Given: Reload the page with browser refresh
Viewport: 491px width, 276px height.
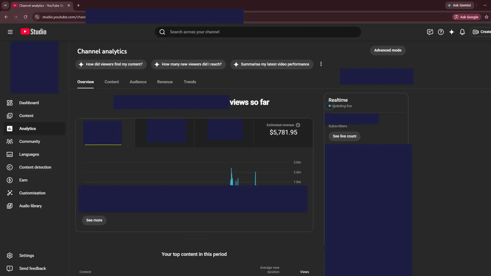Looking at the screenshot, I should coord(26,17).
